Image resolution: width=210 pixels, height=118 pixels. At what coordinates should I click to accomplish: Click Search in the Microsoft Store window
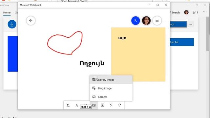[x=176, y=12]
